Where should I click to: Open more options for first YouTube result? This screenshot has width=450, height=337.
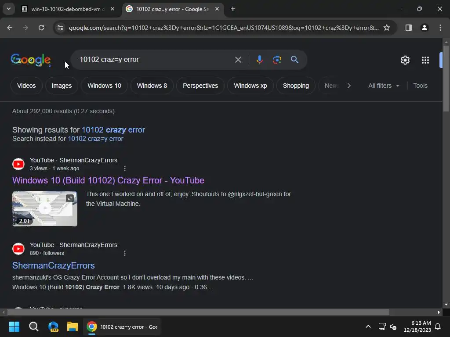coord(124,168)
